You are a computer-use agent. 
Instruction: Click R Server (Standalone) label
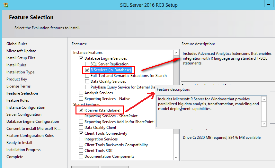click(x=102, y=110)
